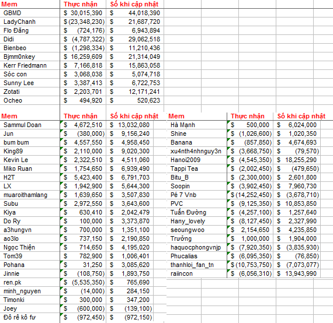Click the Didi name cell
This screenshot has height=323, width=333.
pyautogui.click(x=30, y=39)
